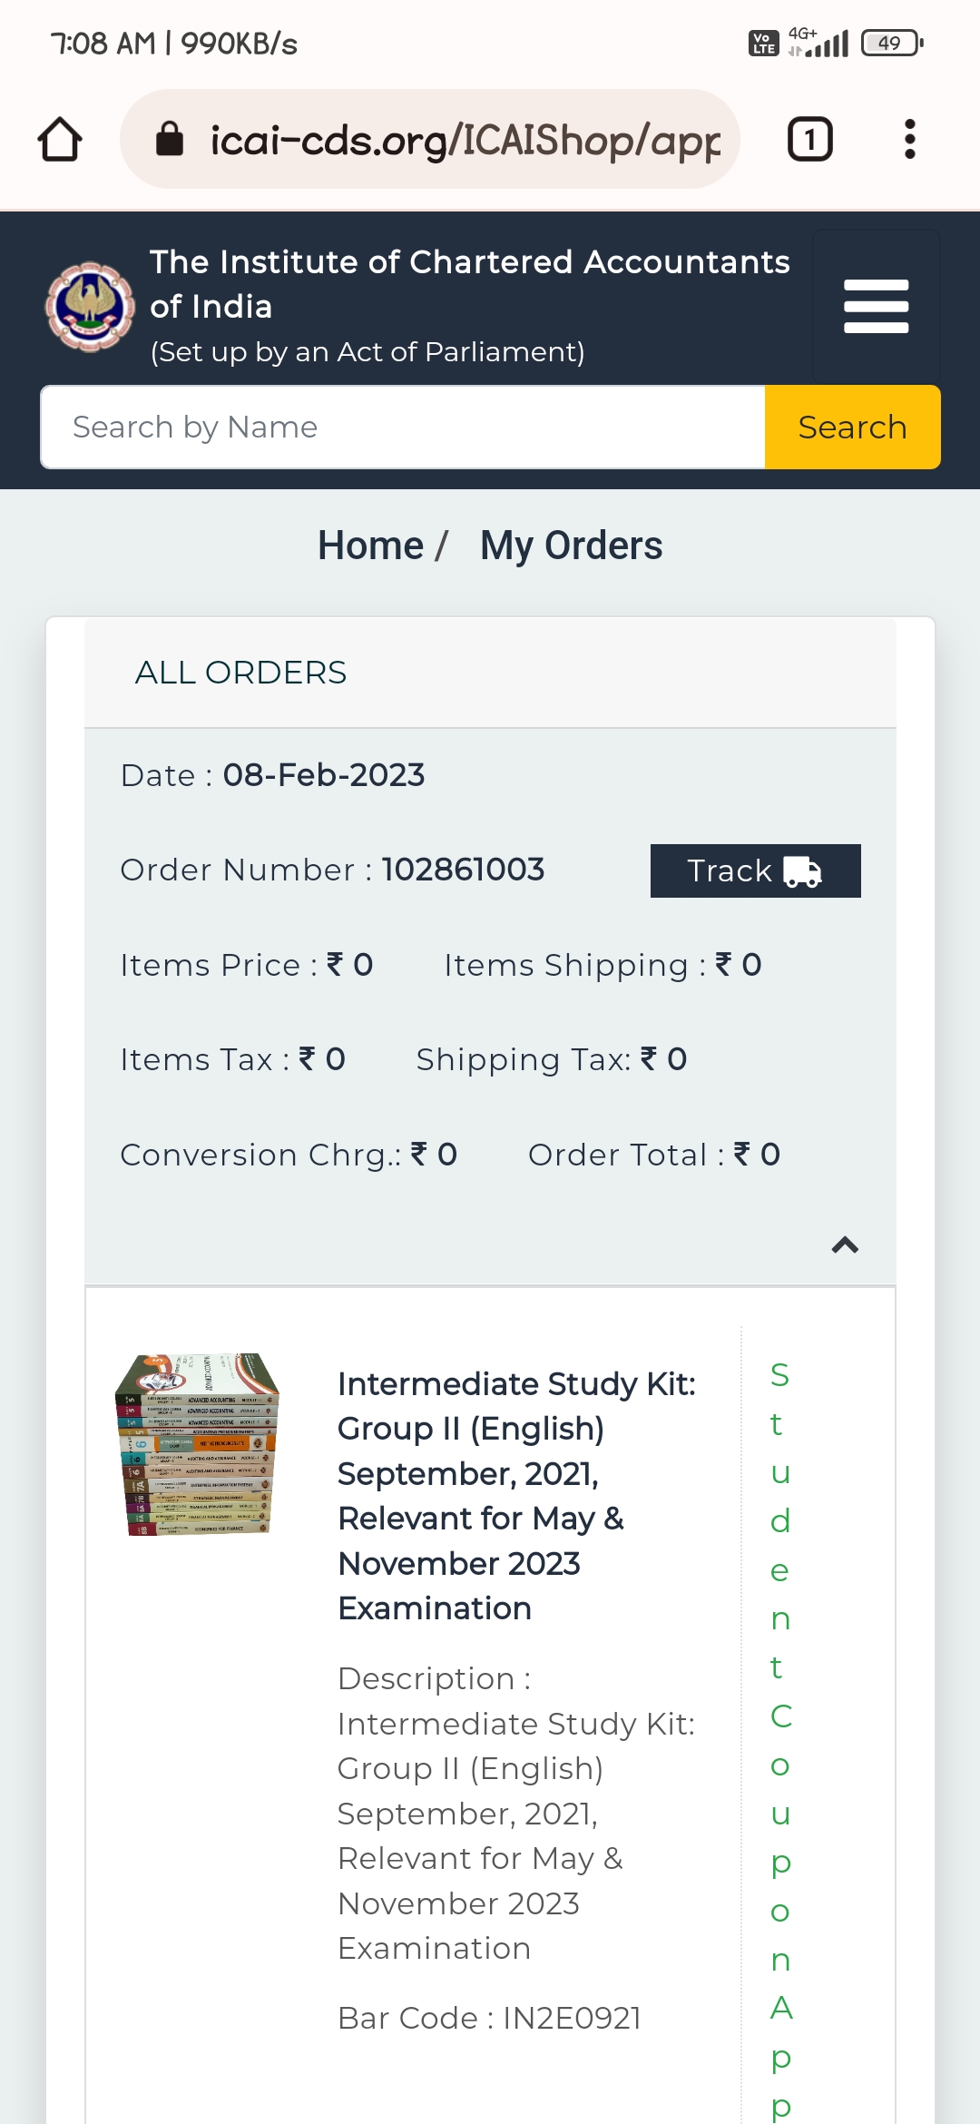Open the hamburger navigation menu

point(876,306)
